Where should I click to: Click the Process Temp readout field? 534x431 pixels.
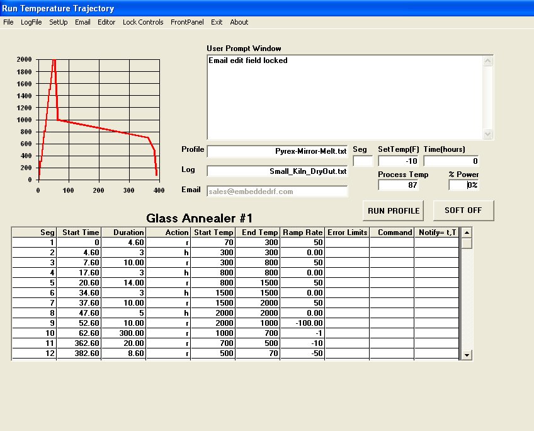pos(398,185)
